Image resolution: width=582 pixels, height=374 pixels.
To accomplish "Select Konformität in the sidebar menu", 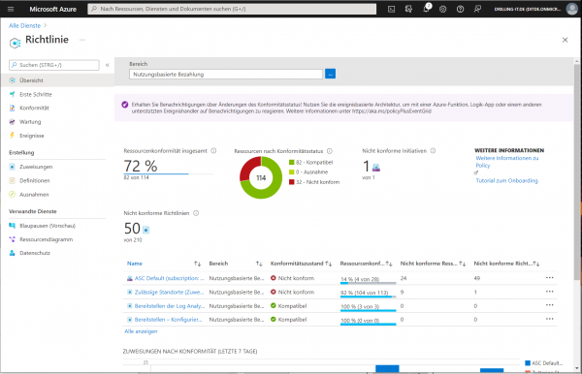I will point(34,108).
